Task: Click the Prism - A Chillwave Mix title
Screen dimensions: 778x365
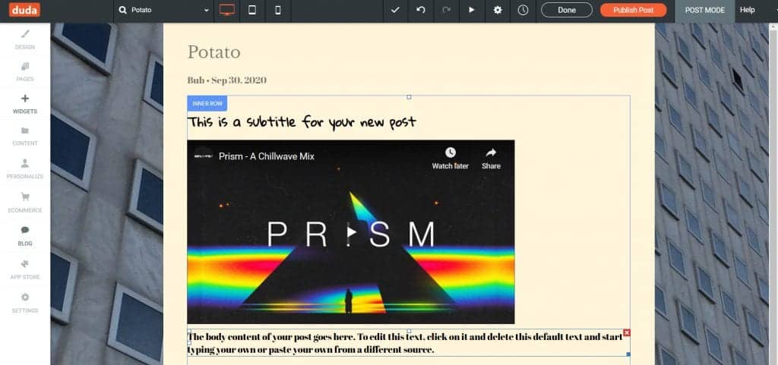Action: (267, 156)
